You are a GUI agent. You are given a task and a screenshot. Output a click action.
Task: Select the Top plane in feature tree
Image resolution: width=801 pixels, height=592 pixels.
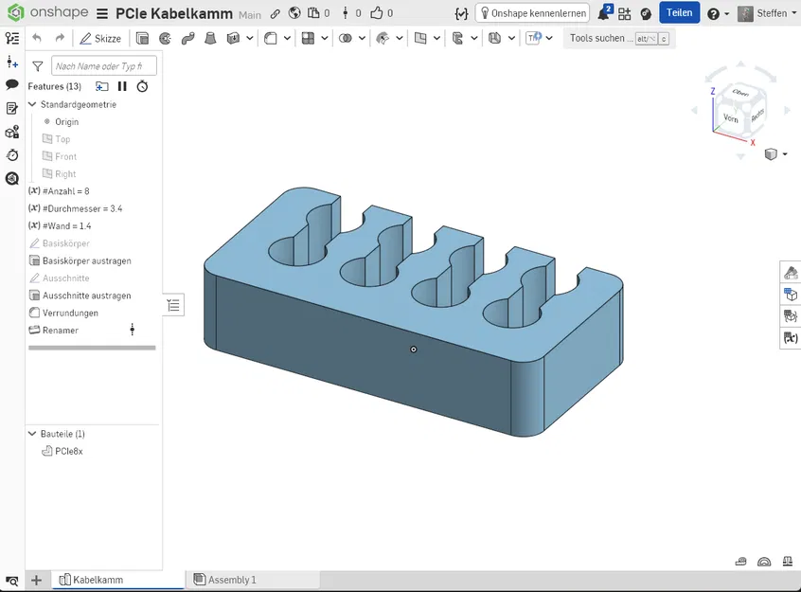coord(62,139)
